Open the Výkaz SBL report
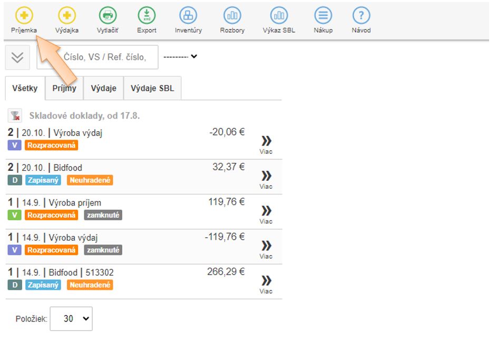Viewport: 497px width, 351px height. pos(279,16)
